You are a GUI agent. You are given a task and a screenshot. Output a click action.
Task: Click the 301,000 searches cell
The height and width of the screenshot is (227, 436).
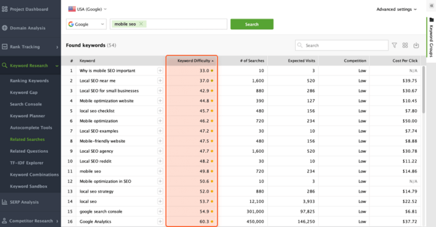point(255,211)
